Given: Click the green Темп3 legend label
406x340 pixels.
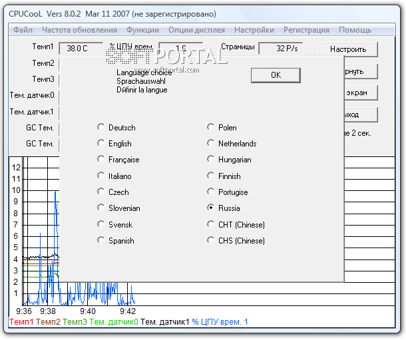Looking at the screenshot, I should (x=75, y=322).
